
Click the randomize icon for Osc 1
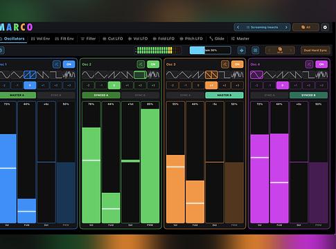(57, 64)
